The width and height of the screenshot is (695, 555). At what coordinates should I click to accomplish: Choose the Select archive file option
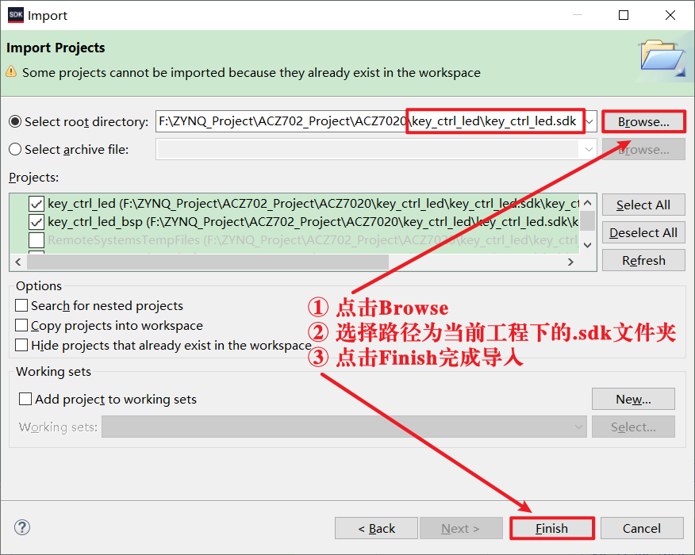click(15, 149)
